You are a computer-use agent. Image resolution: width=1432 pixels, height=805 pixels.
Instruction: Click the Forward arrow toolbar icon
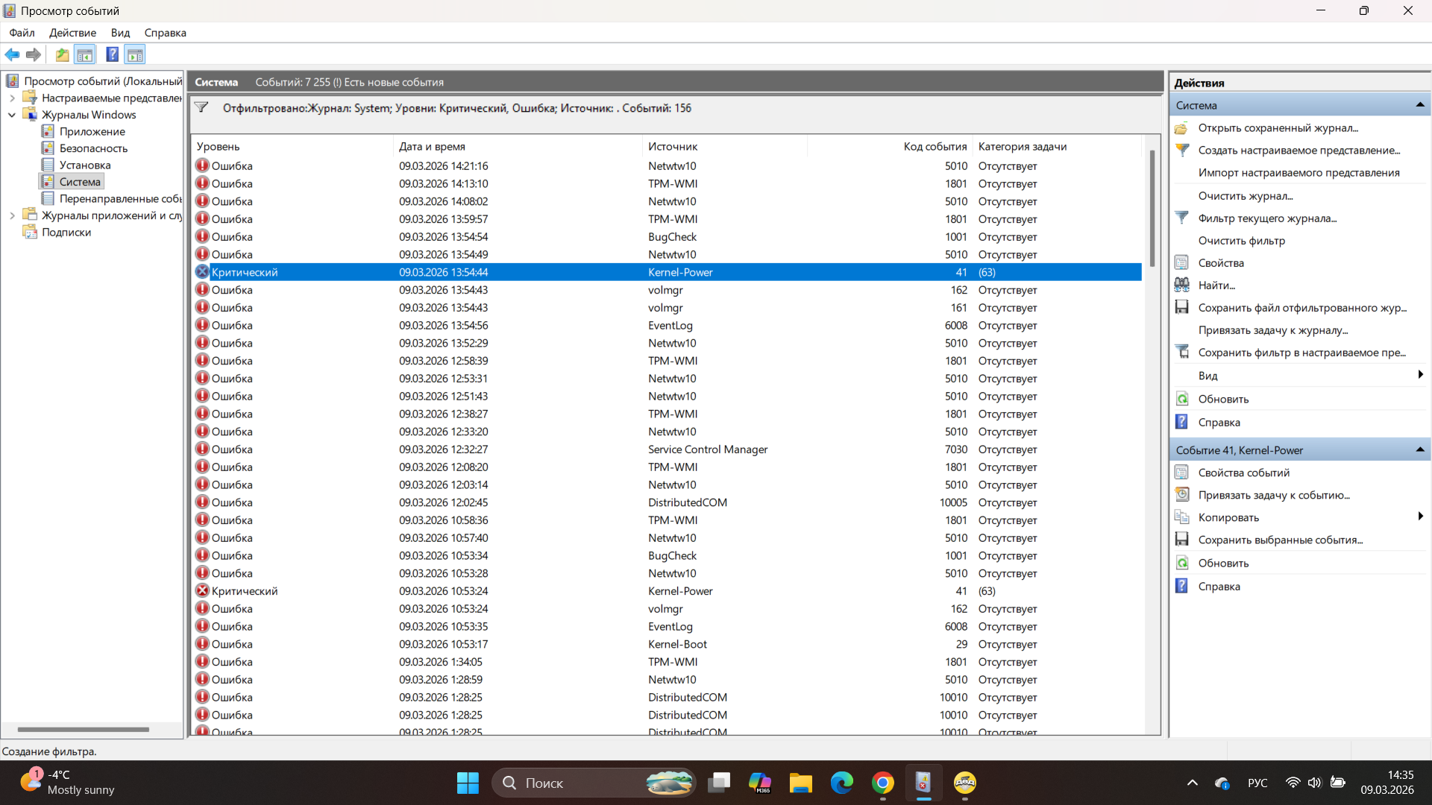33,54
